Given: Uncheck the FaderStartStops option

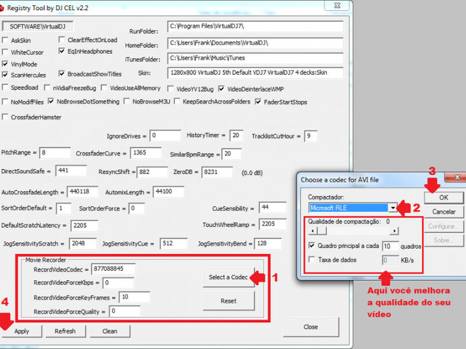Looking at the screenshot, I should (x=258, y=102).
